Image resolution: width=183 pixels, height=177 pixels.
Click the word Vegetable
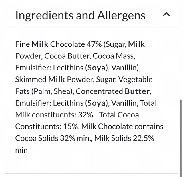point(135,80)
